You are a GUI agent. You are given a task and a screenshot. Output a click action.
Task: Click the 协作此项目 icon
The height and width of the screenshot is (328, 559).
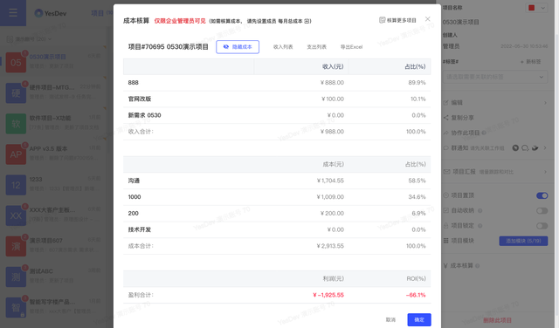(x=445, y=133)
